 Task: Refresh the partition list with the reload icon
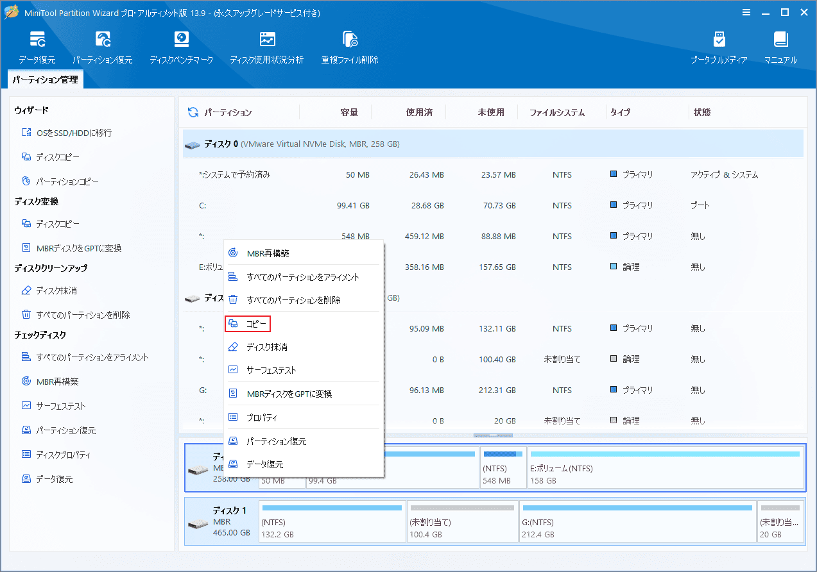(193, 112)
